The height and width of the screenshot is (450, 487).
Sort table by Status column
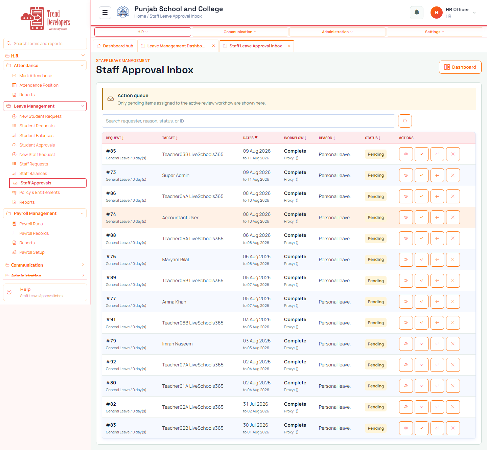373,138
